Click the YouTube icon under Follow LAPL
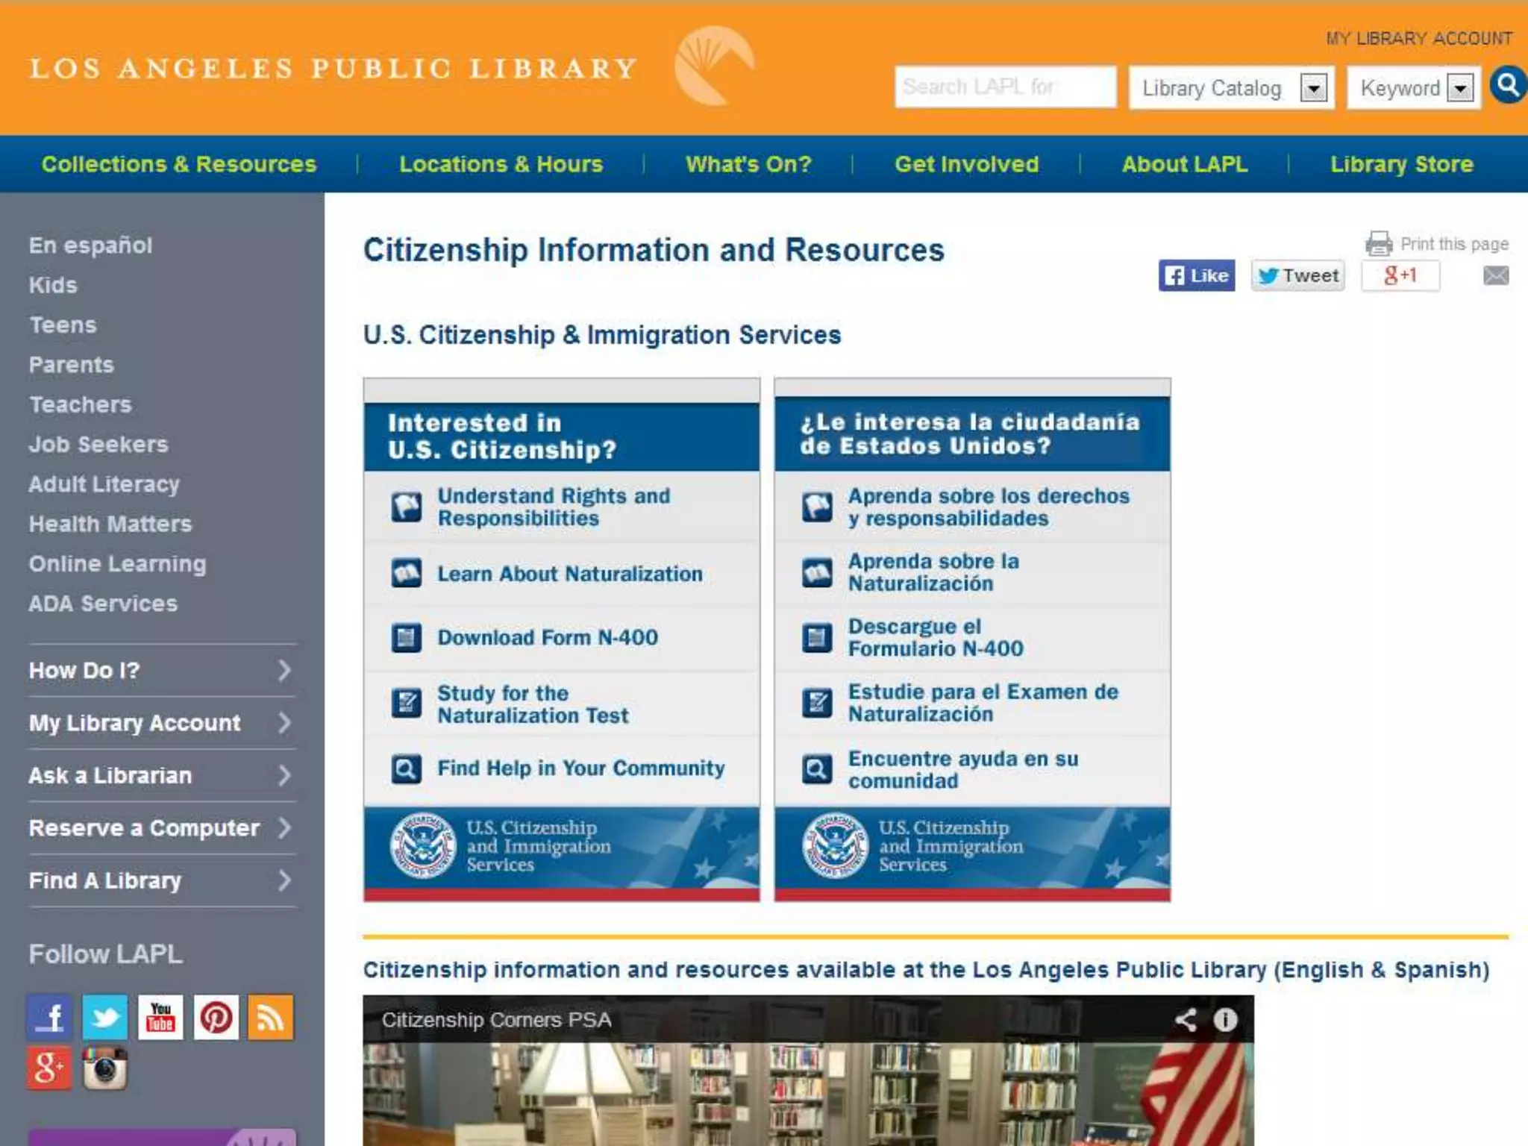1528x1146 pixels. 160,1017
